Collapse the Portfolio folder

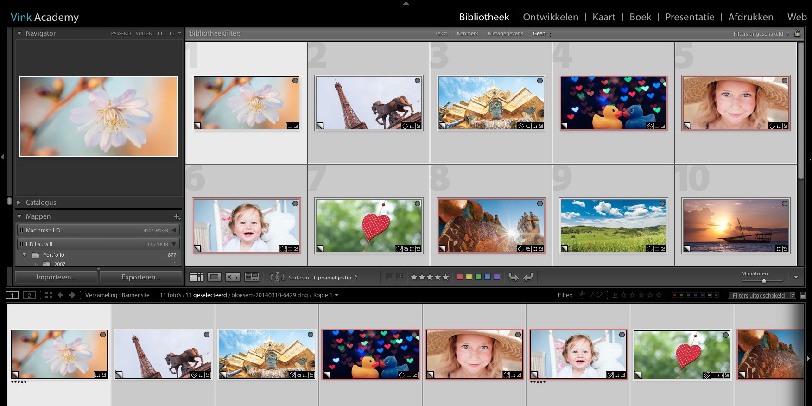tap(25, 255)
